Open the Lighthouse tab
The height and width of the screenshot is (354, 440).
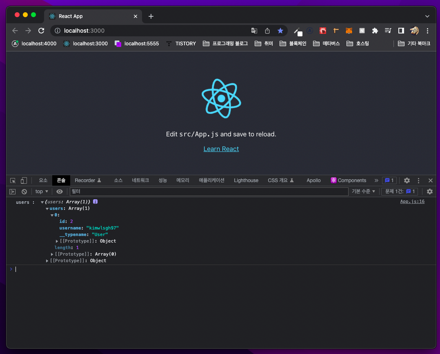tap(246, 180)
